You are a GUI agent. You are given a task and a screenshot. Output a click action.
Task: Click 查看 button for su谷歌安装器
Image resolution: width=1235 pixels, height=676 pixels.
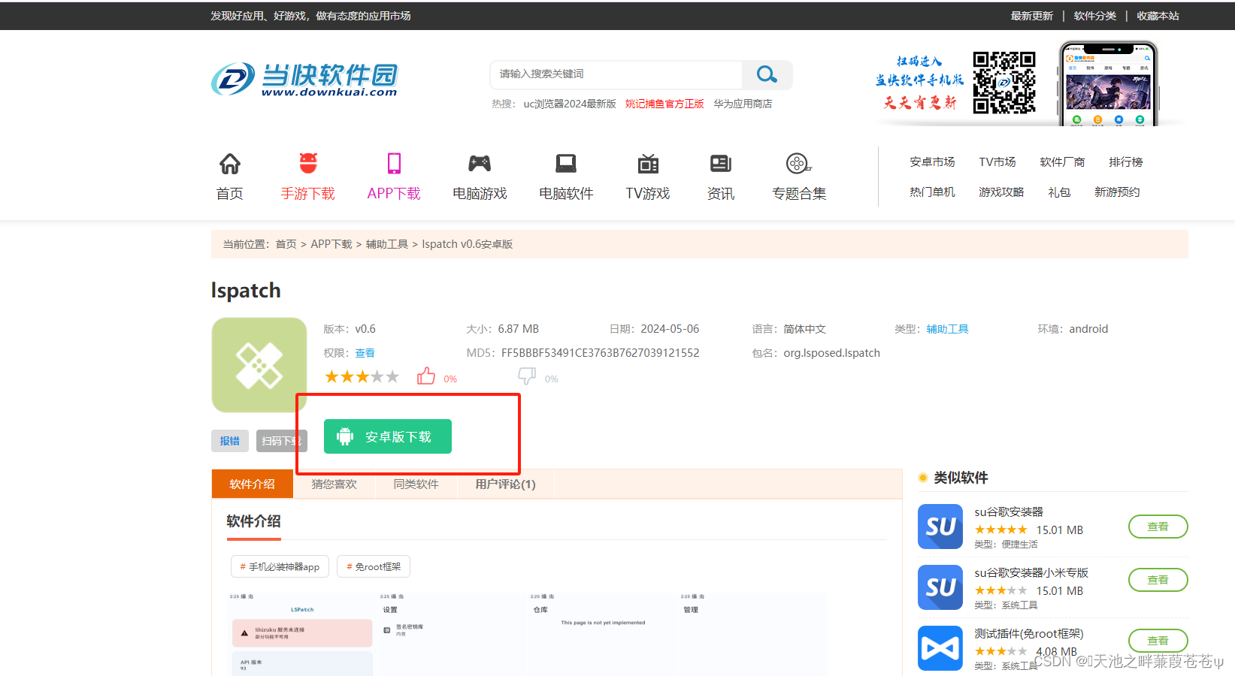(x=1158, y=527)
